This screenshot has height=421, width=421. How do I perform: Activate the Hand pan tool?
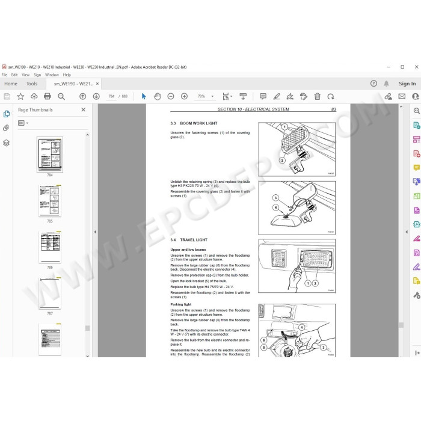coord(158,96)
